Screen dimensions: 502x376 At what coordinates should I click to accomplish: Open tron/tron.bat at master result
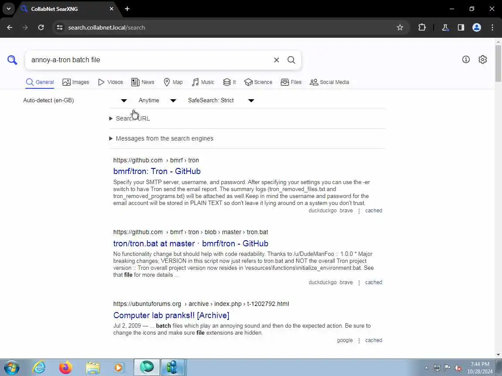(x=191, y=244)
